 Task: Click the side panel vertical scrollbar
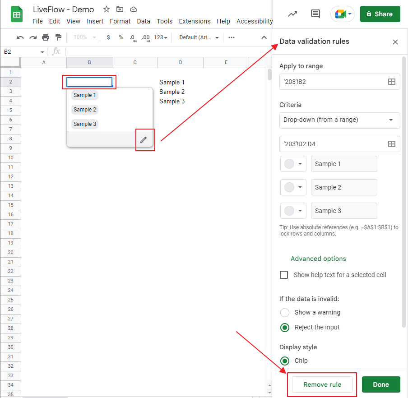click(404, 192)
